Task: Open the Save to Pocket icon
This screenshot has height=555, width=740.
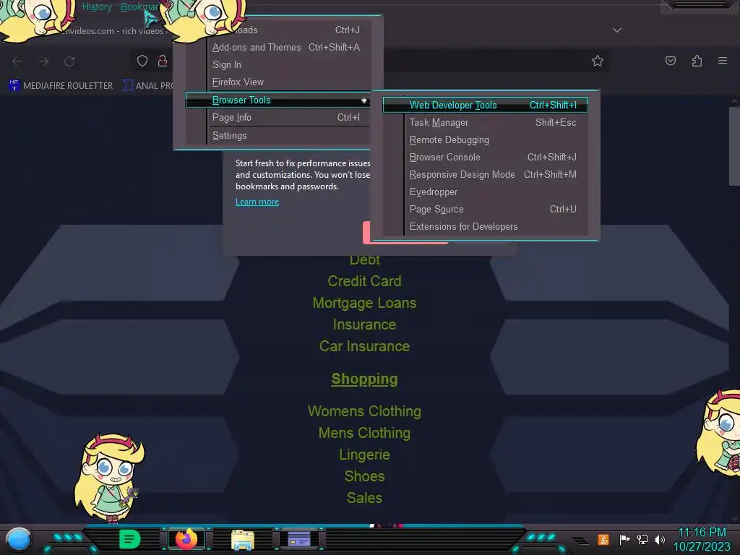Action: click(671, 61)
